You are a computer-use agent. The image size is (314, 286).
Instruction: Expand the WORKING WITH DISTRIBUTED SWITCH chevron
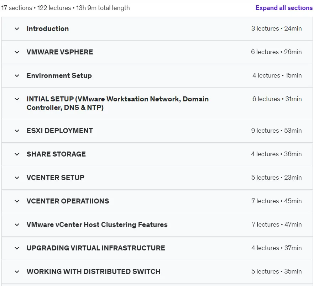point(17,271)
